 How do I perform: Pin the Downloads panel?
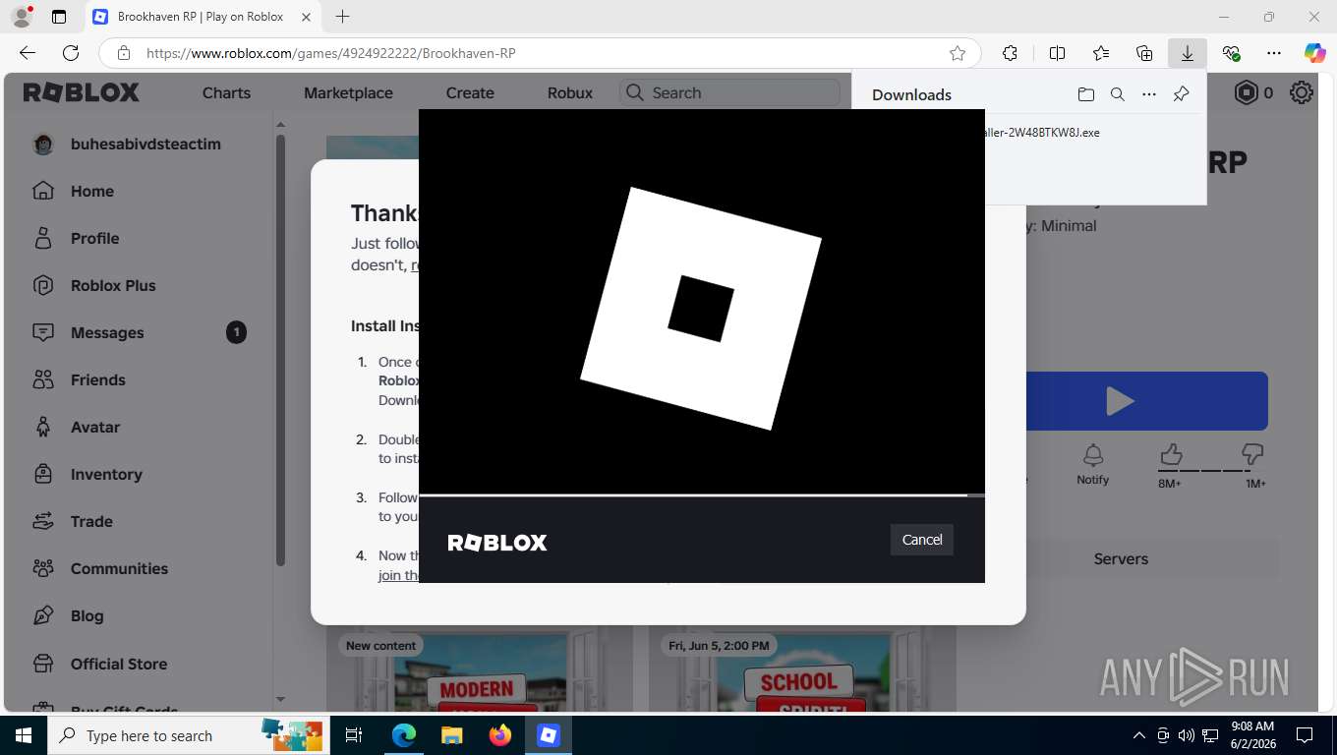coord(1181,94)
